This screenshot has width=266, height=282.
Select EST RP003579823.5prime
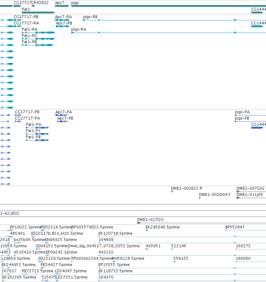(73, 230)
